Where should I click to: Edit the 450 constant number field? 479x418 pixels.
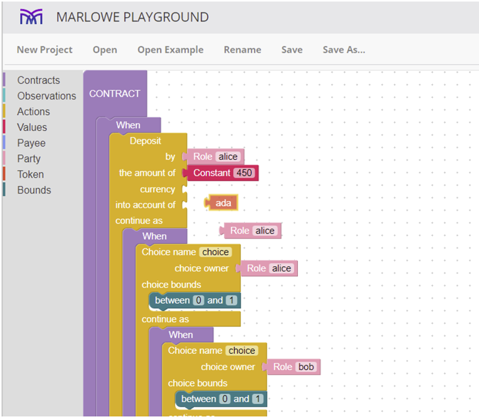pos(244,173)
